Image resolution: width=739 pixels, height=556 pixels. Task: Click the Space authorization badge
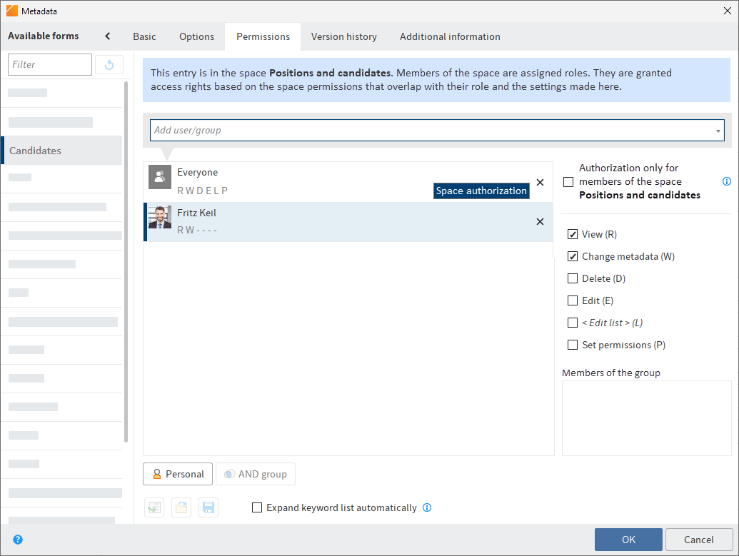coord(481,191)
